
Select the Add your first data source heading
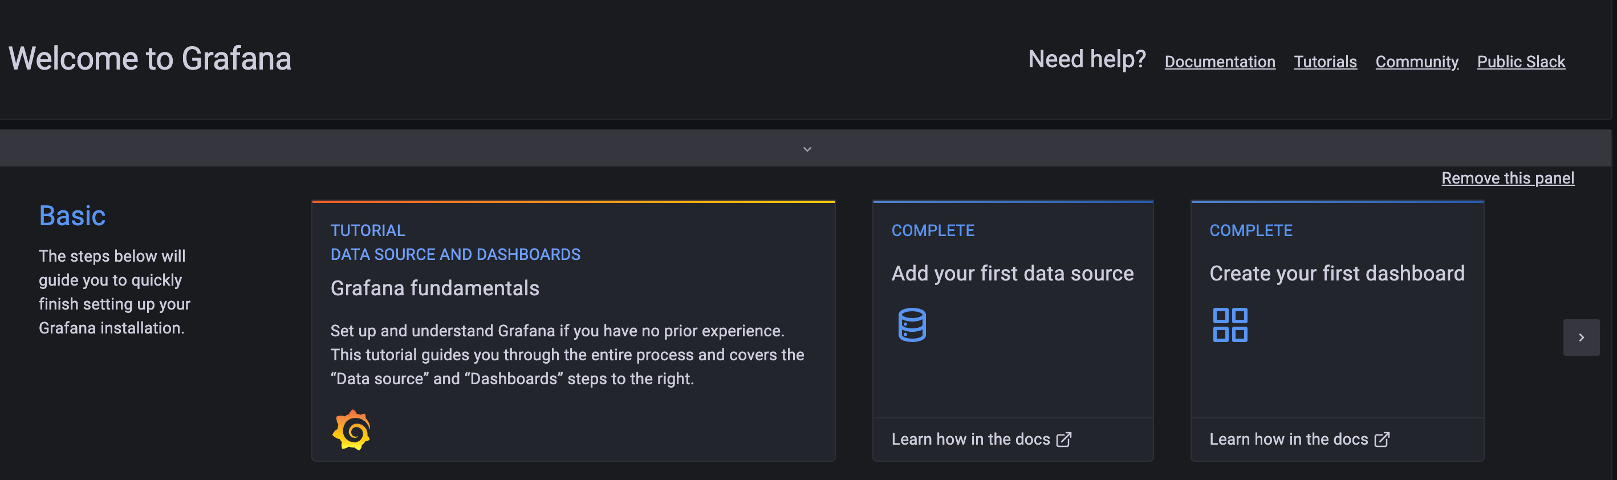click(1012, 274)
